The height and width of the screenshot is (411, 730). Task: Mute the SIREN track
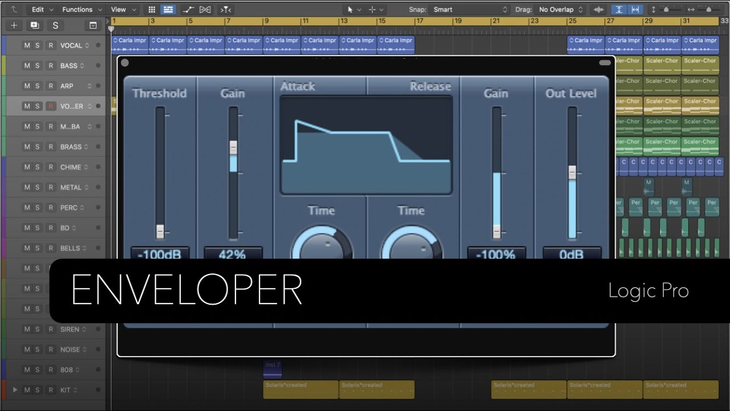[x=27, y=329]
